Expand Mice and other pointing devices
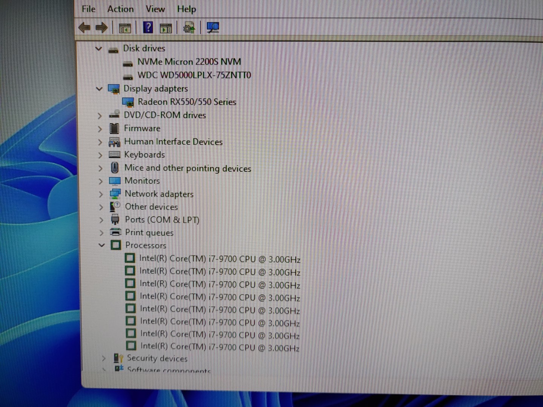 click(100, 168)
